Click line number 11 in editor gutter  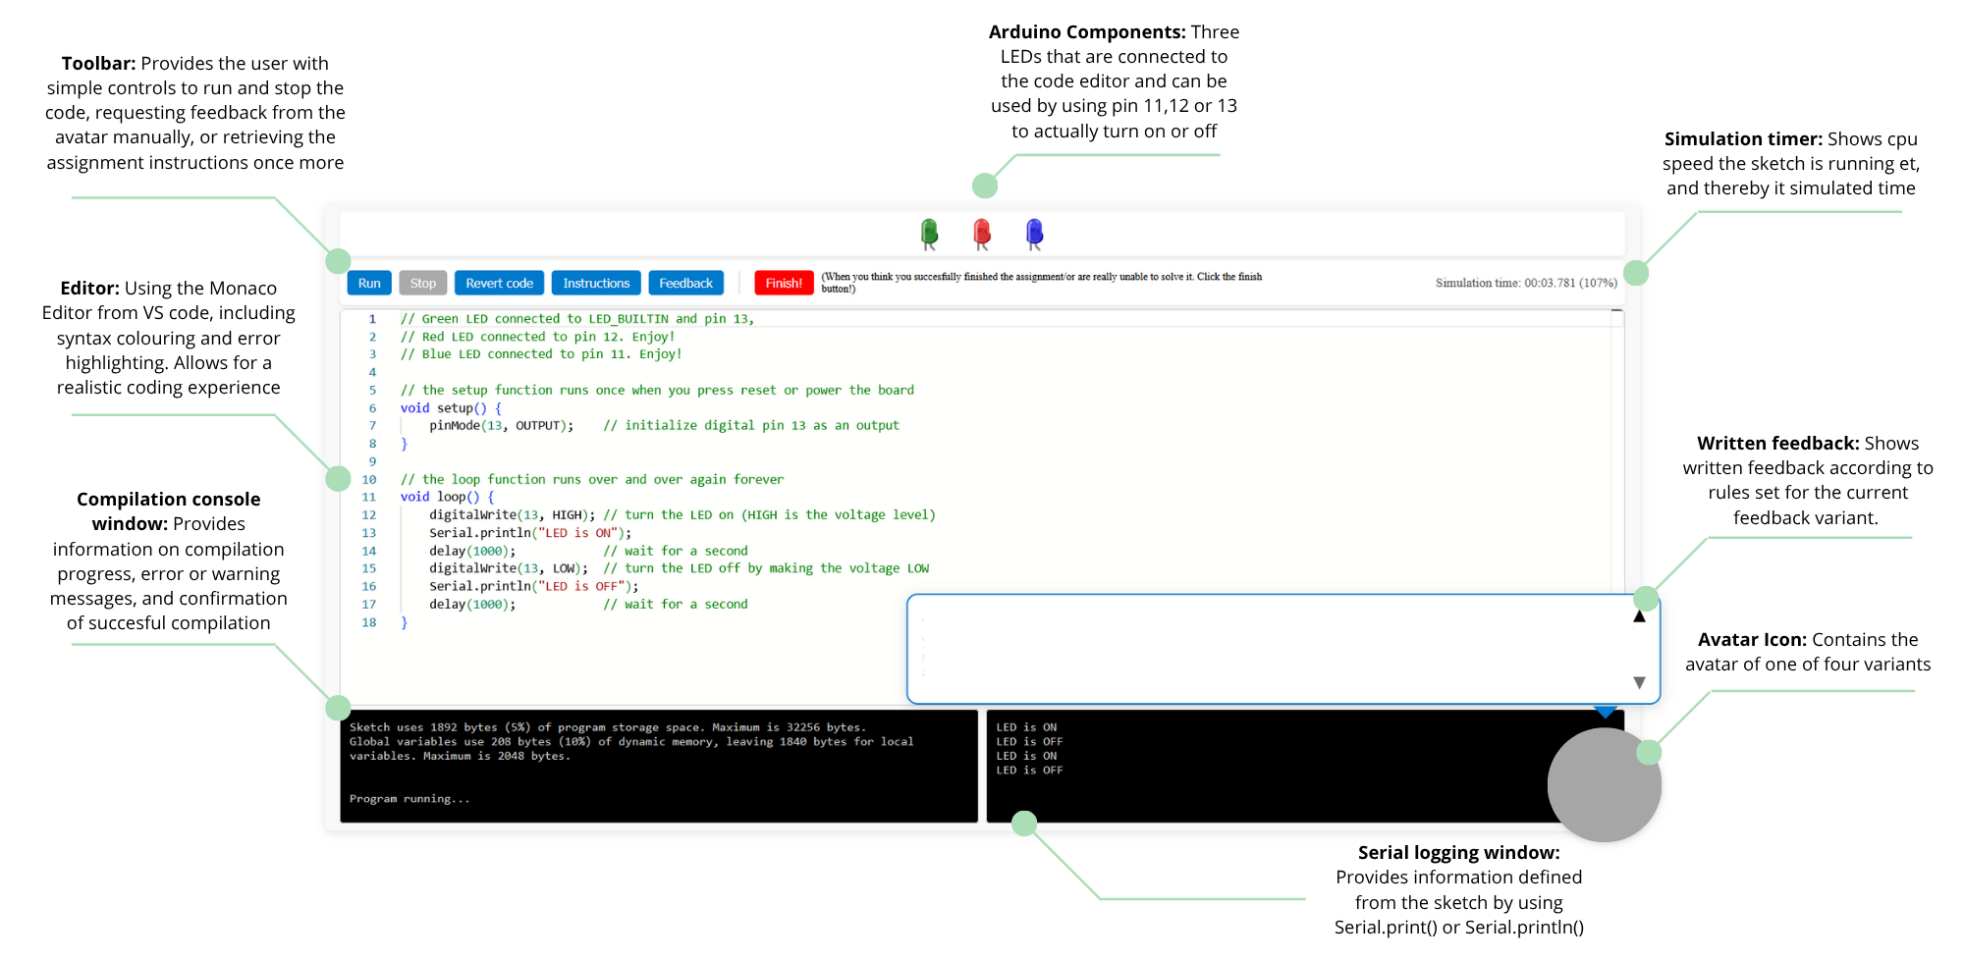coord(369,497)
